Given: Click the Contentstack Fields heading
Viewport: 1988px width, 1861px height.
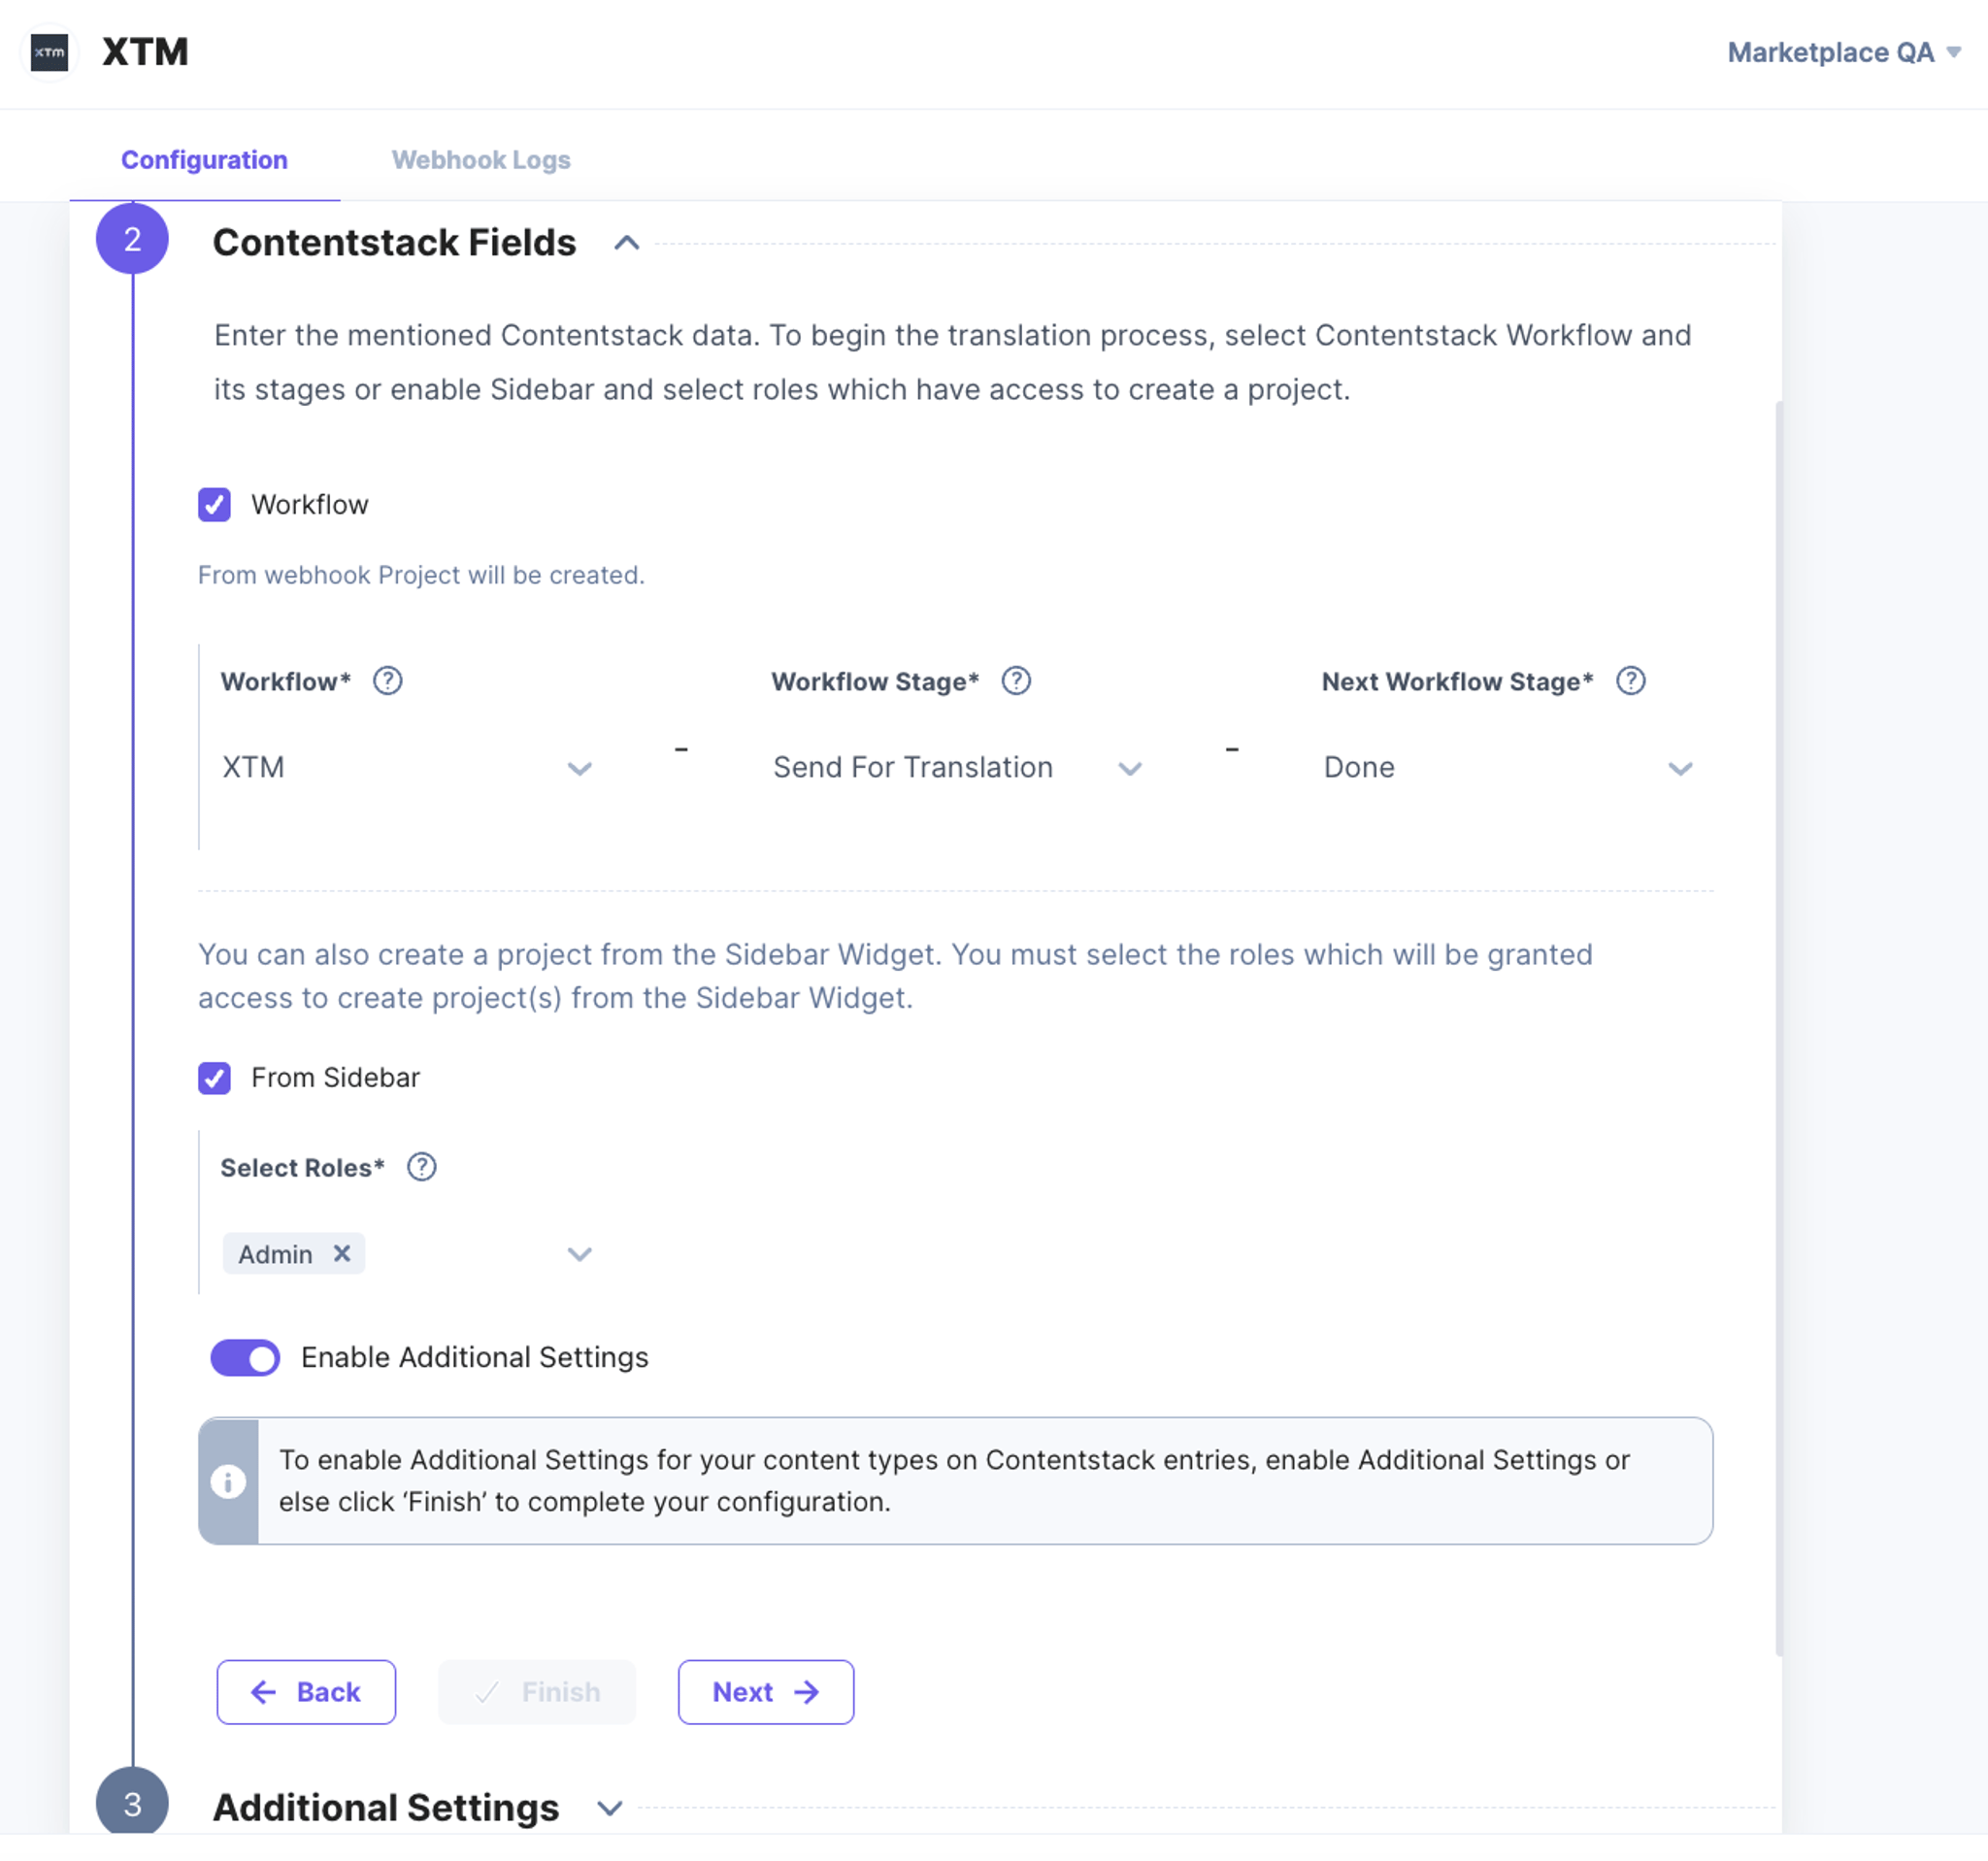Looking at the screenshot, I should [x=394, y=242].
